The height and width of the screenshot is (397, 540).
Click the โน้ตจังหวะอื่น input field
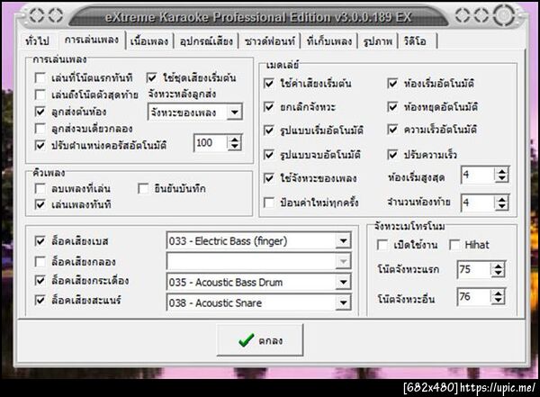pos(474,297)
